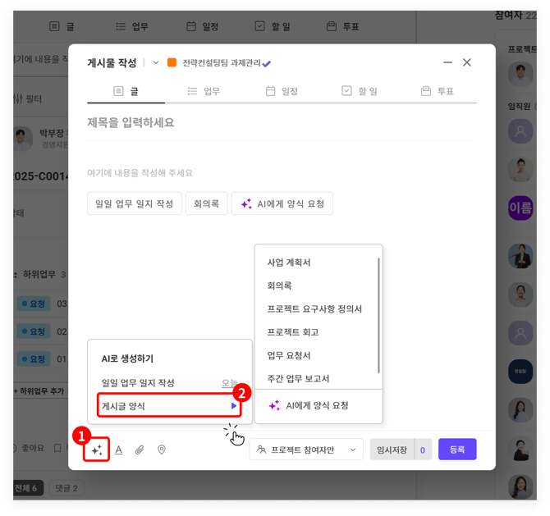
Task: Click the 회의록 quick template button
Action: (x=206, y=203)
